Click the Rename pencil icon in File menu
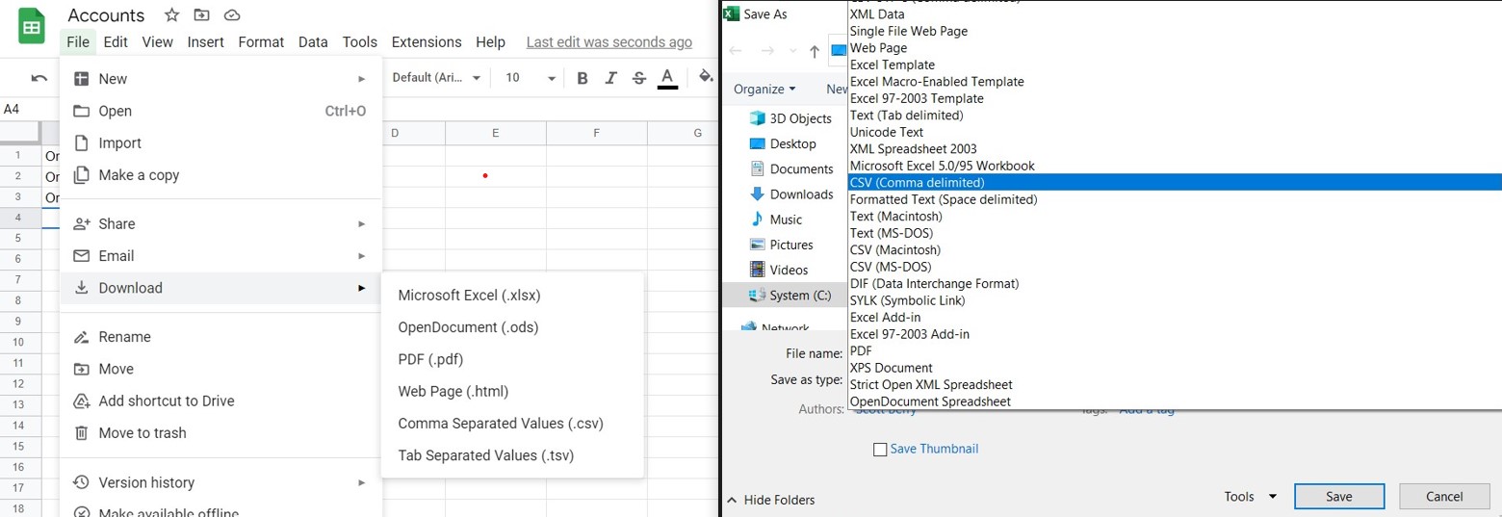The height and width of the screenshot is (517, 1502). point(82,337)
